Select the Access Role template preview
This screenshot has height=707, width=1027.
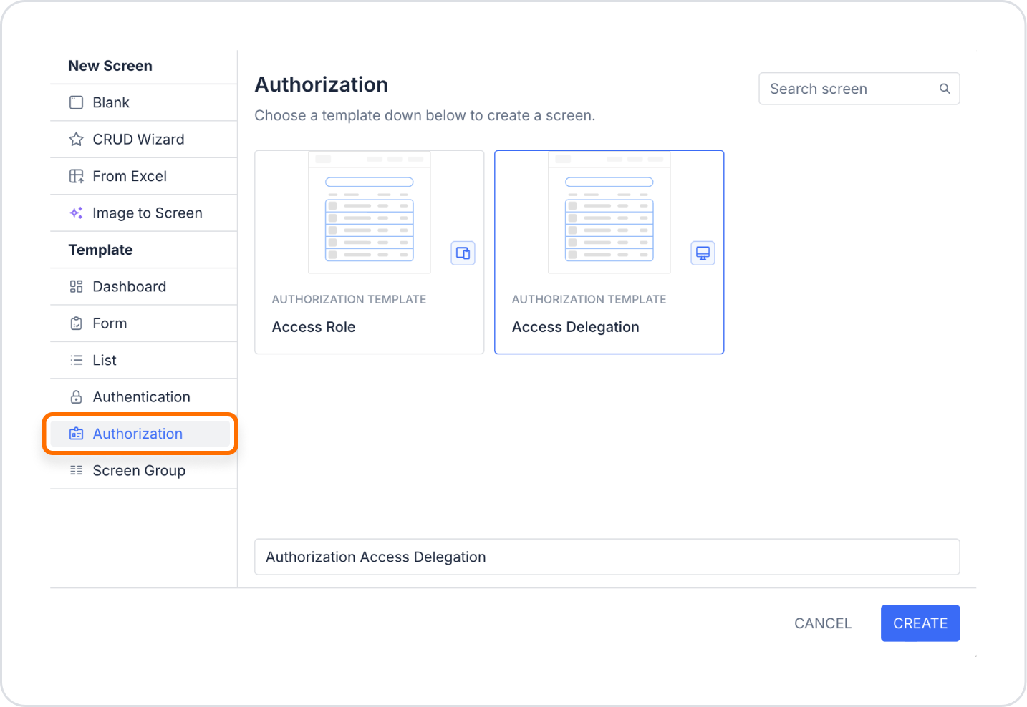click(x=370, y=212)
